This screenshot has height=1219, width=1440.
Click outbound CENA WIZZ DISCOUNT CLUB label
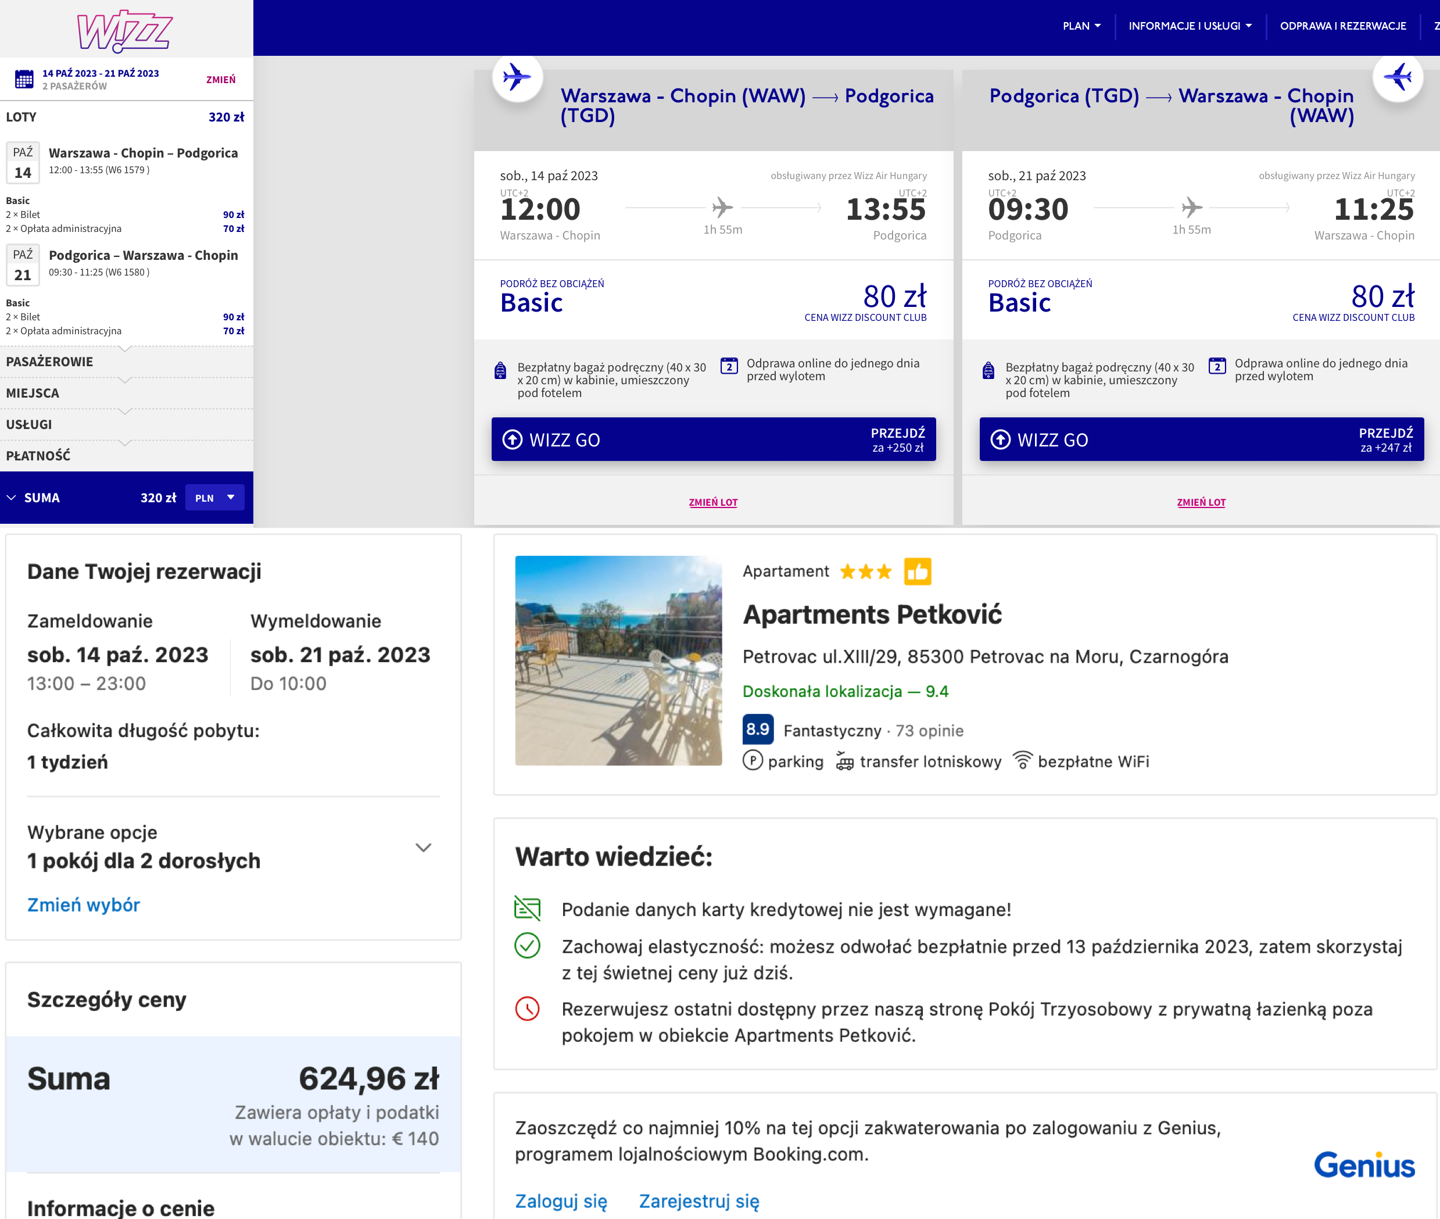(x=865, y=317)
